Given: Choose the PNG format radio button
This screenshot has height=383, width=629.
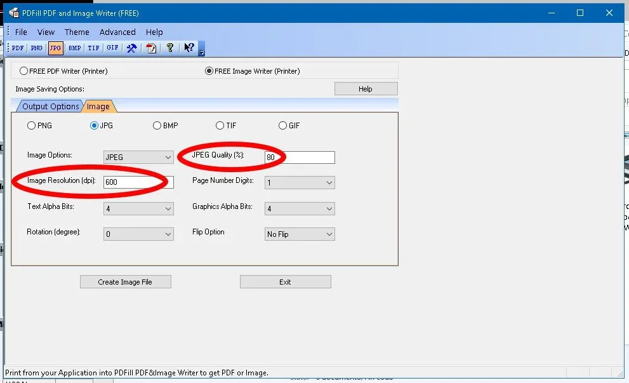Looking at the screenshot, I should pyautogui.click(x=31, y=126).
